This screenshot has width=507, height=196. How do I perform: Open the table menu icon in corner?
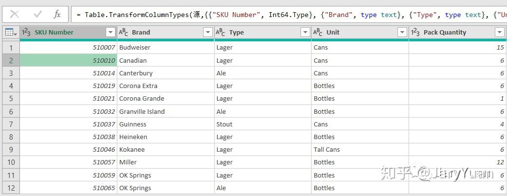click(x=10, y=33)
